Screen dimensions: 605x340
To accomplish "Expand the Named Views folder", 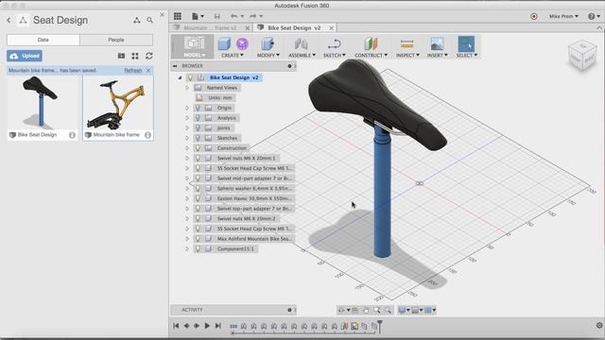I will click(187, 88).
